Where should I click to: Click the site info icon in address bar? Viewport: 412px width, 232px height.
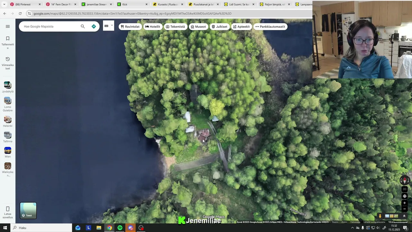29,14
